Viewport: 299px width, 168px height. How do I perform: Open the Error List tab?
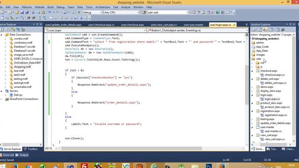pos(7,155)
